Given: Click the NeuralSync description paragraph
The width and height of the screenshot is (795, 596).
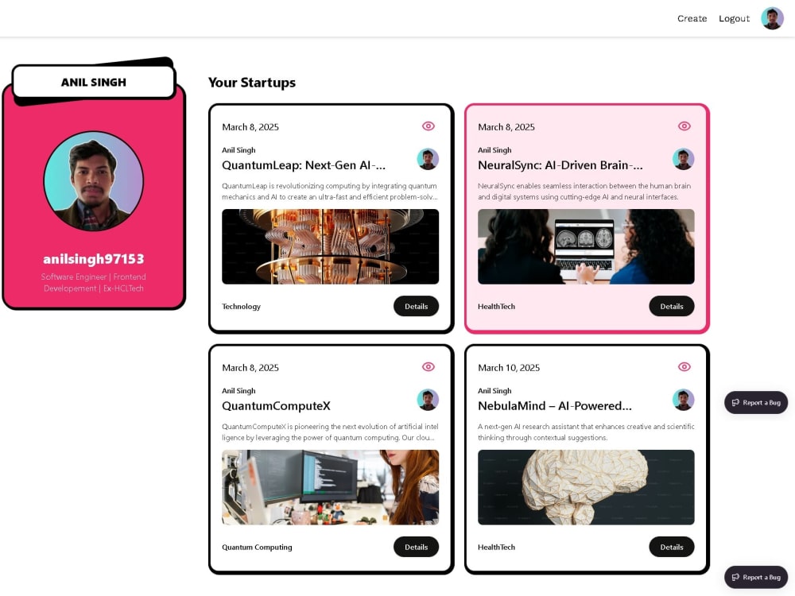Looking at the screenshot, I should point(584,192).
